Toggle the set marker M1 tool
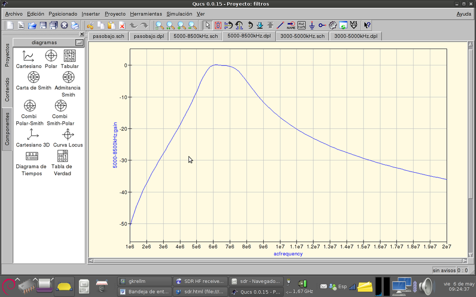Image resolution: width=476 pixels, height=297 pixels. (354, 25)
